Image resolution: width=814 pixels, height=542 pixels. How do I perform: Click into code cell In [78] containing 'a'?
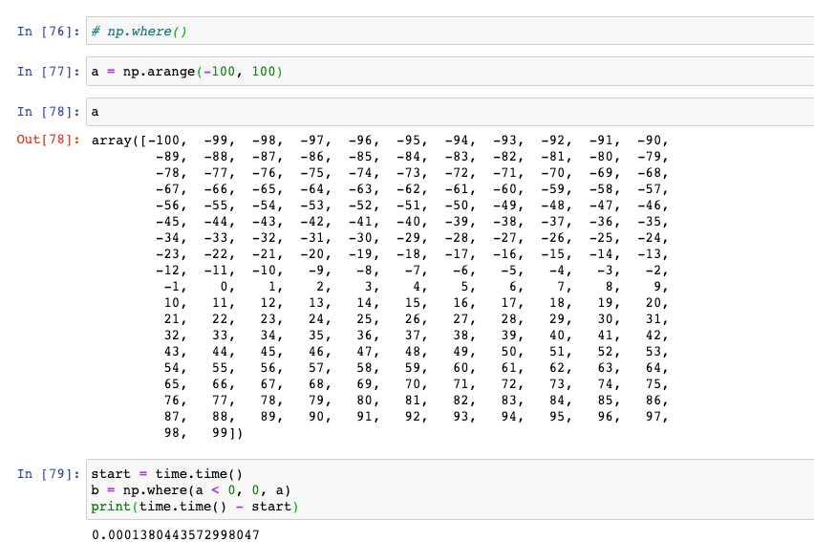pos(450,112)
